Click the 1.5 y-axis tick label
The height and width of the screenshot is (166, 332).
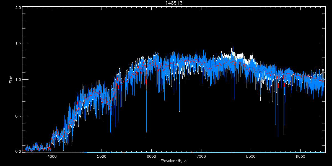pyautogui.click(x=18, y=43)
